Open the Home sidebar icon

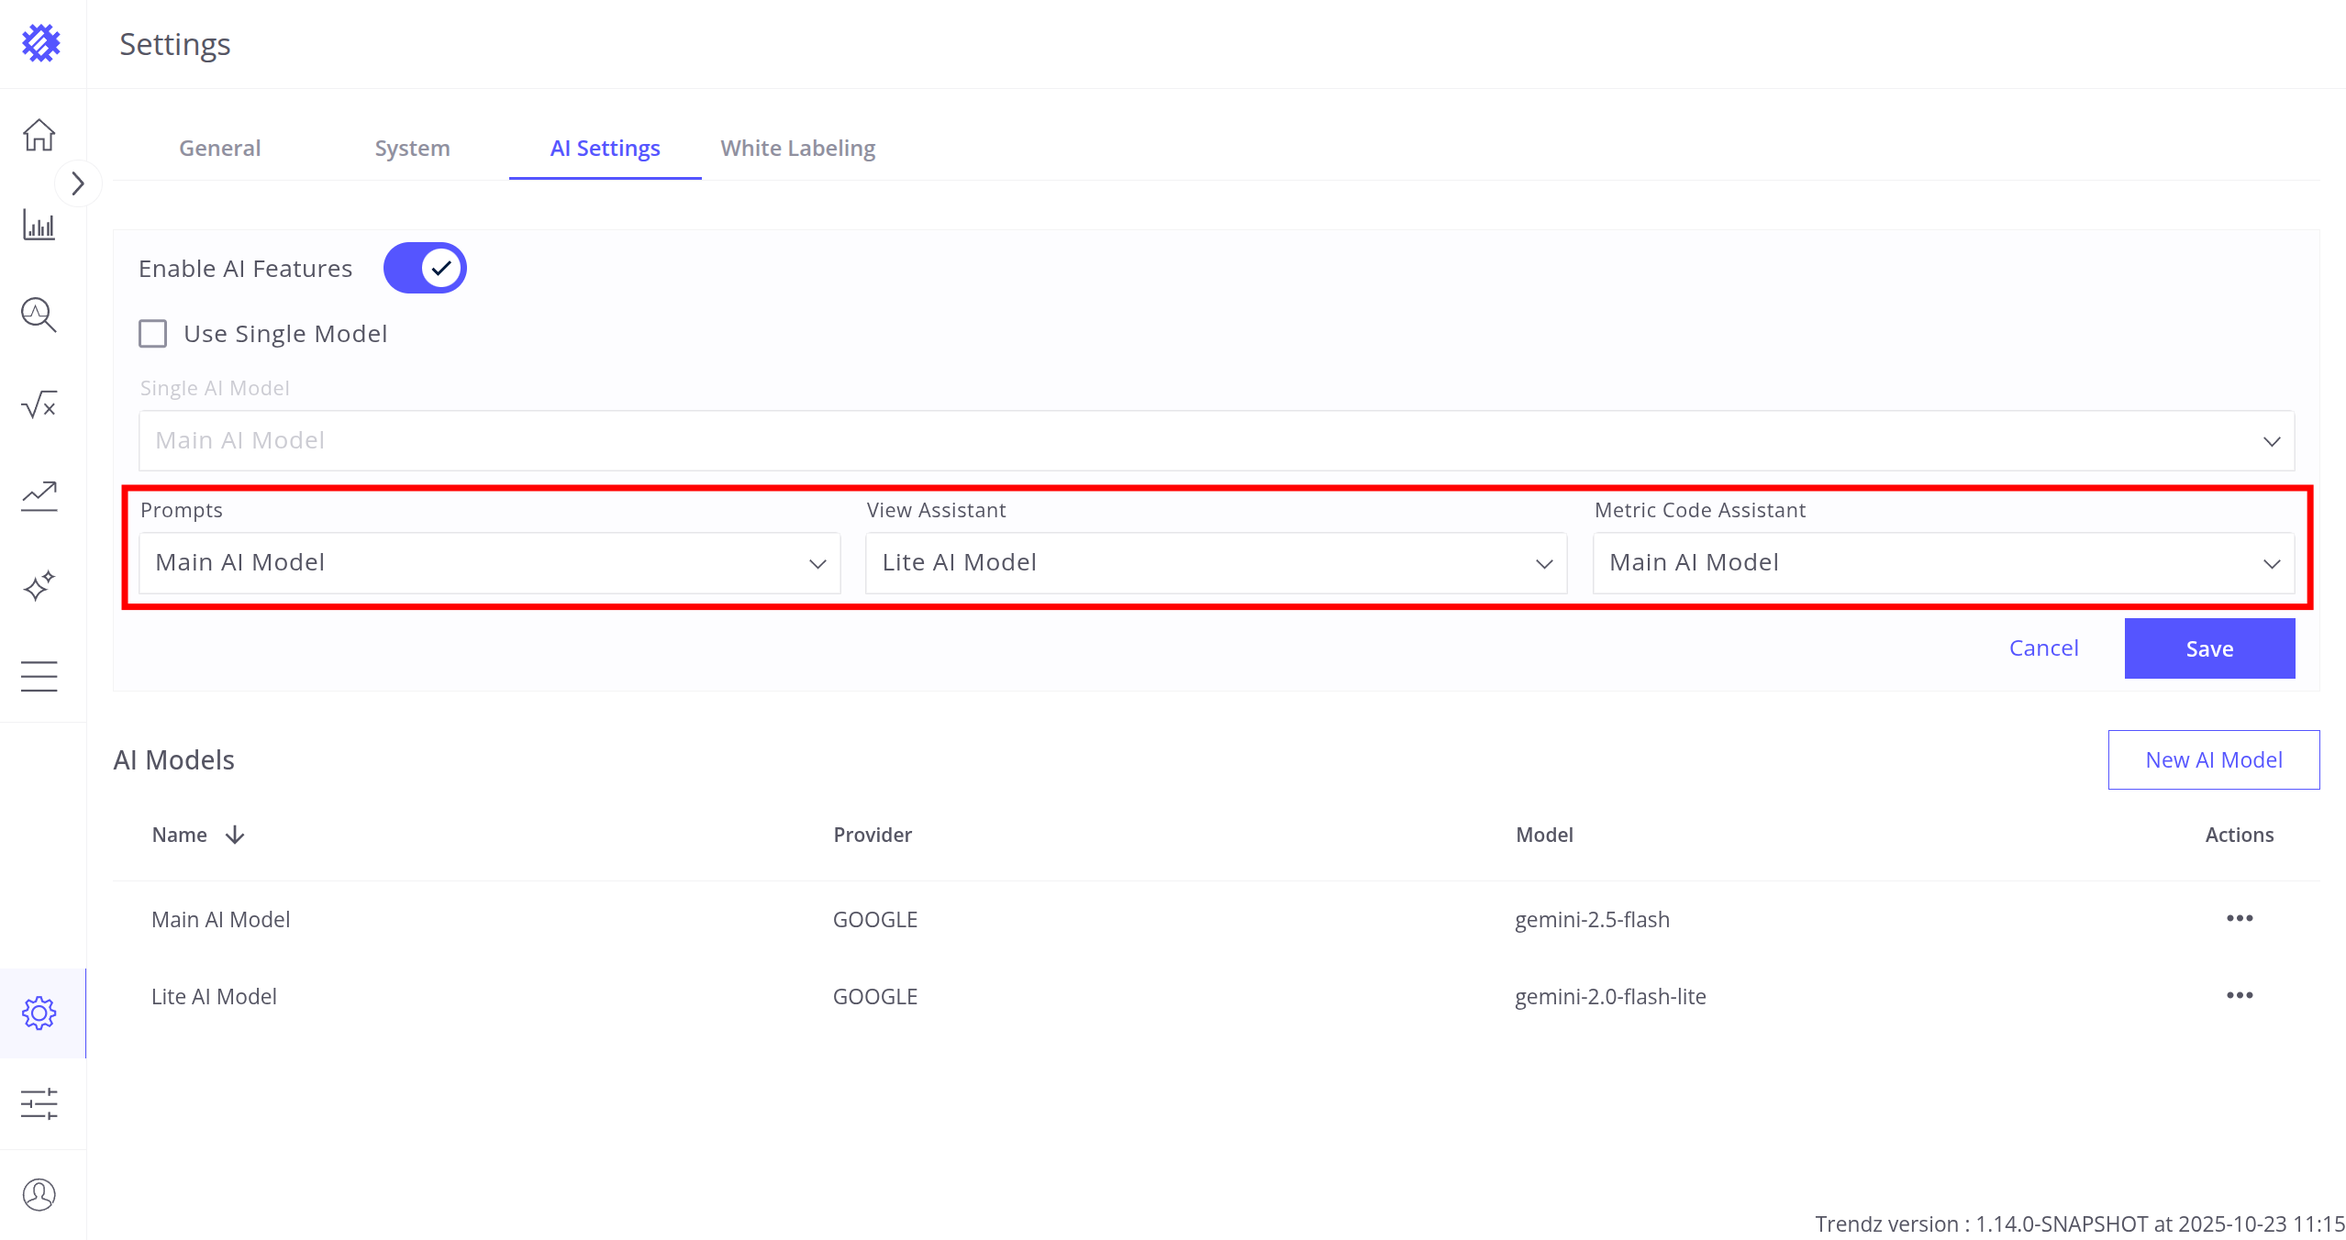[39, 136]
